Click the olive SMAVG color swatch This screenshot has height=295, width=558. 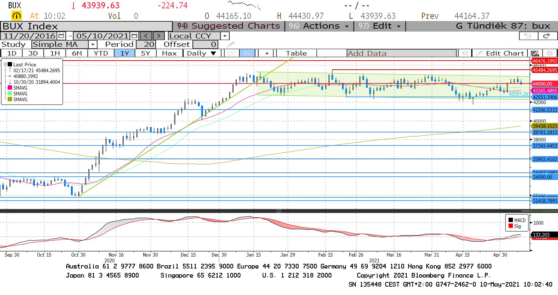pyautogui.click(x=10, y=99)
